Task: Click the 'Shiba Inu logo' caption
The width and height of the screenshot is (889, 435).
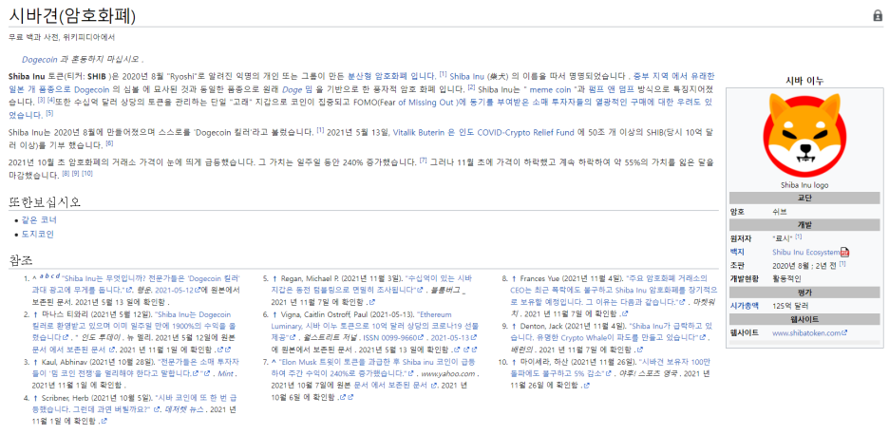Action: (804, 185)
